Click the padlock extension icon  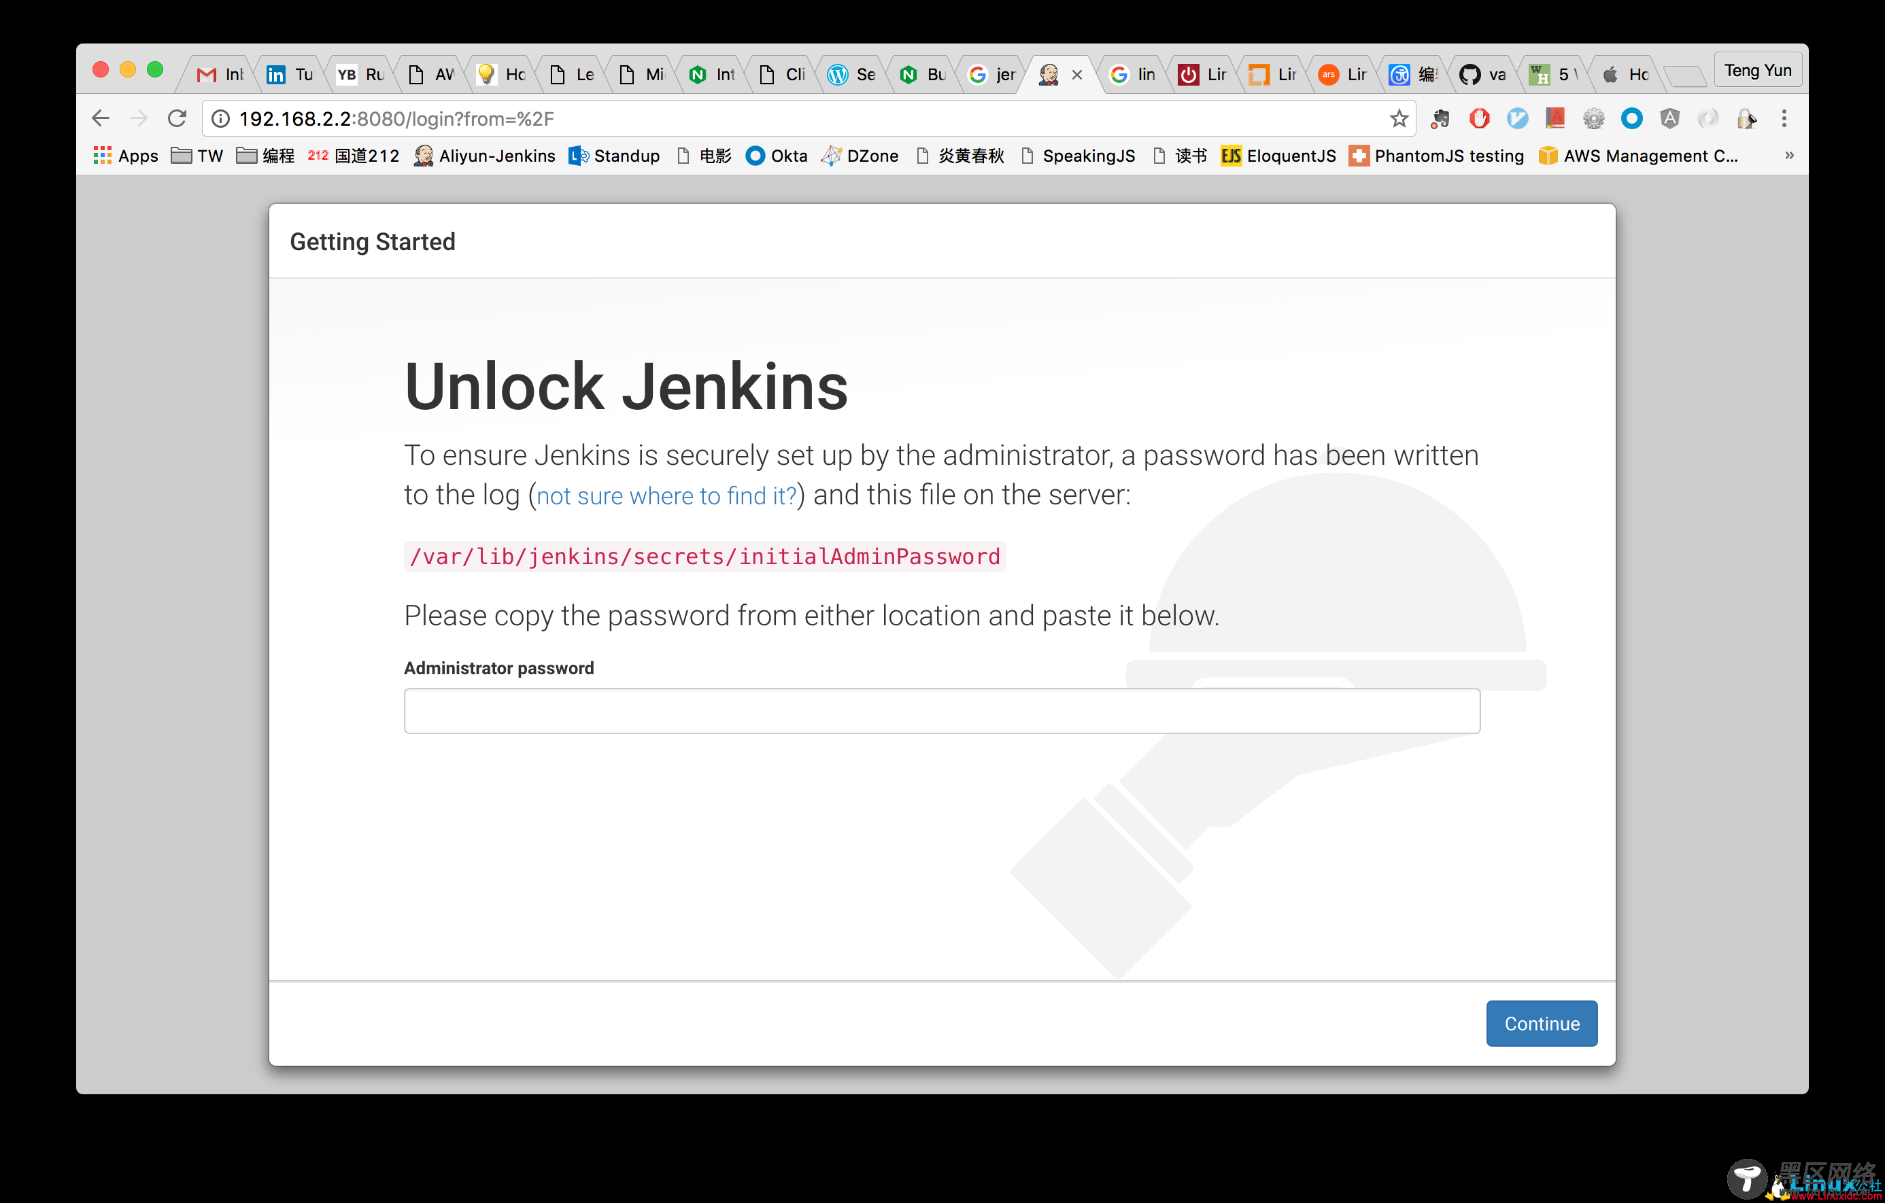tap(1746, 118)
